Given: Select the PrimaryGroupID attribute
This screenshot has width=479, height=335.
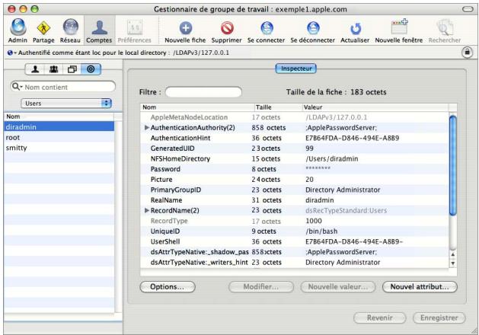Looking at the screenshot, I should [295, 190].
